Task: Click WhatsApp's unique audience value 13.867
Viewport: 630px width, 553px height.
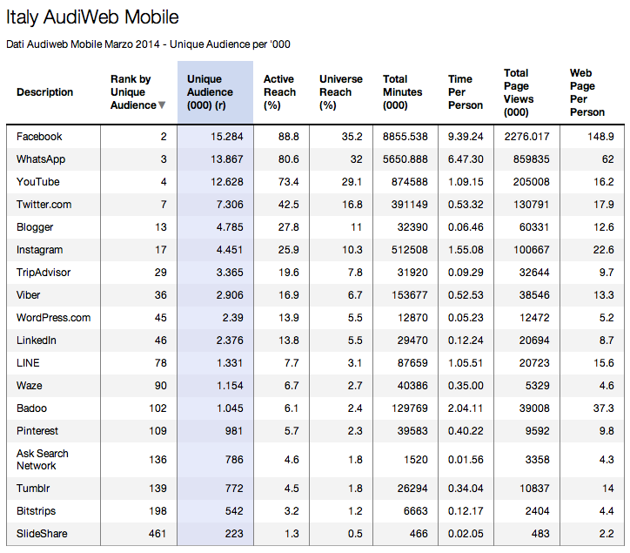Action: click(226, 159)
